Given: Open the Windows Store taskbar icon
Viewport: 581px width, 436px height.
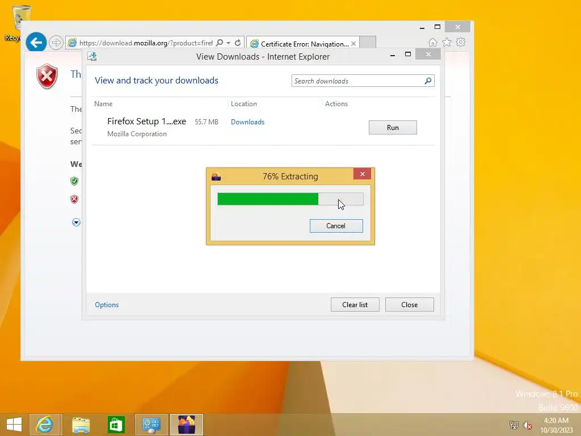Looking at the screenshot, I should 116,425.
